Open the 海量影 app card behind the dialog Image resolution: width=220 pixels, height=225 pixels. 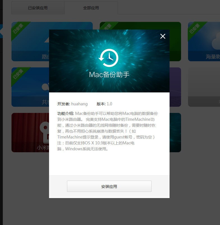[204, 42]
